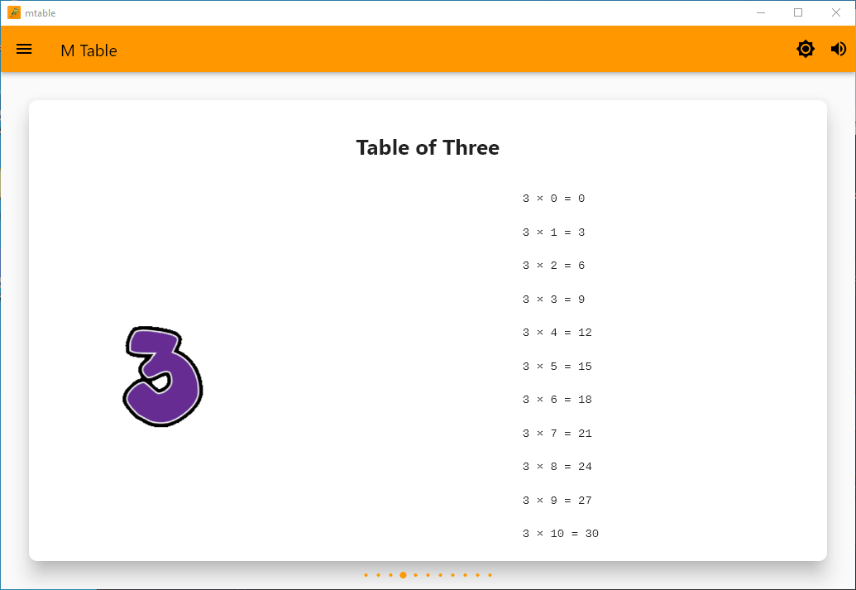This screenshot has width=856, height=590.
Task: Open the hamburger navigation menu
Action: click(x=24, y=49)
